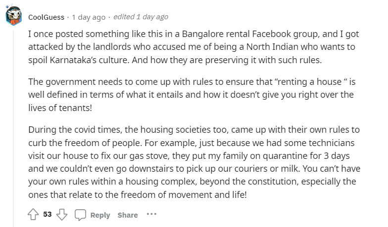This screenshot has height=227, width=388.
Task: Select the paragraph about the Bangalore rental group
Action: (194, 47)
